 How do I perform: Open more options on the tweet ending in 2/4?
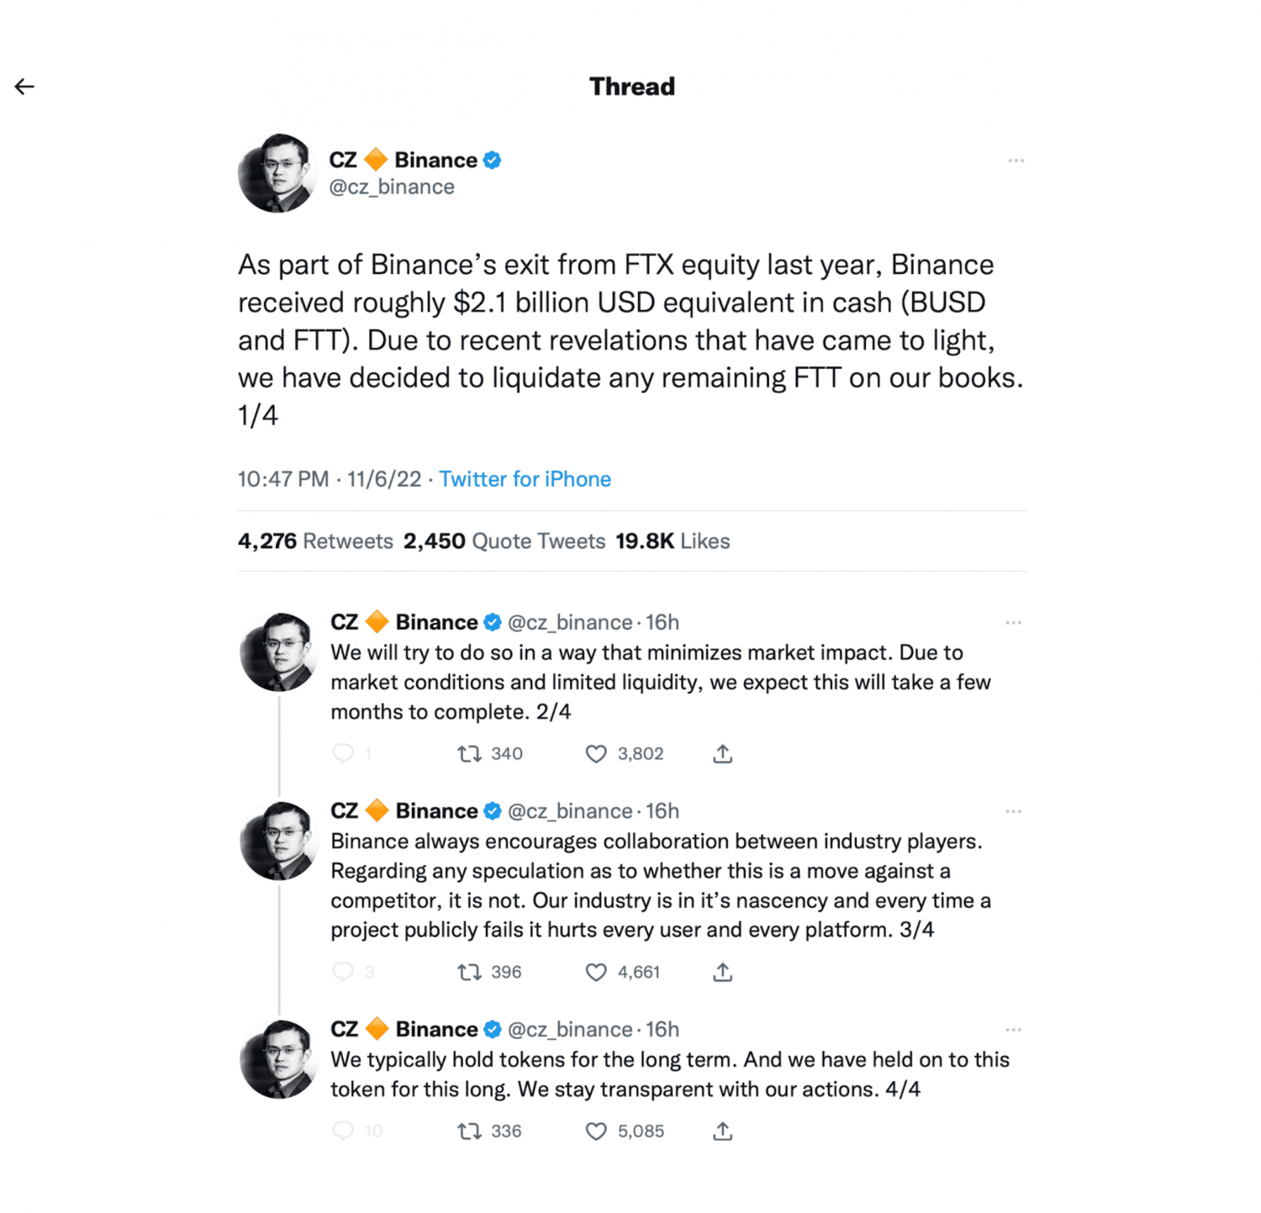(1013, 622)
